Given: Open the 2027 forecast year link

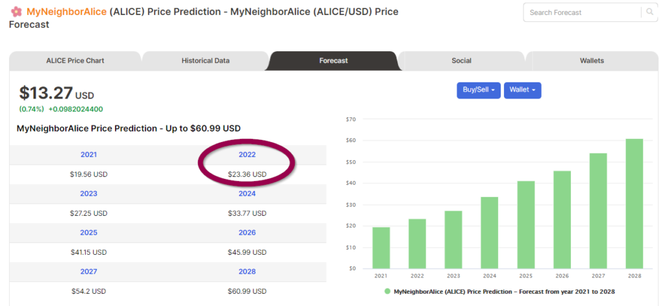Looking at the screenshot, I should [x=88, y=271].
